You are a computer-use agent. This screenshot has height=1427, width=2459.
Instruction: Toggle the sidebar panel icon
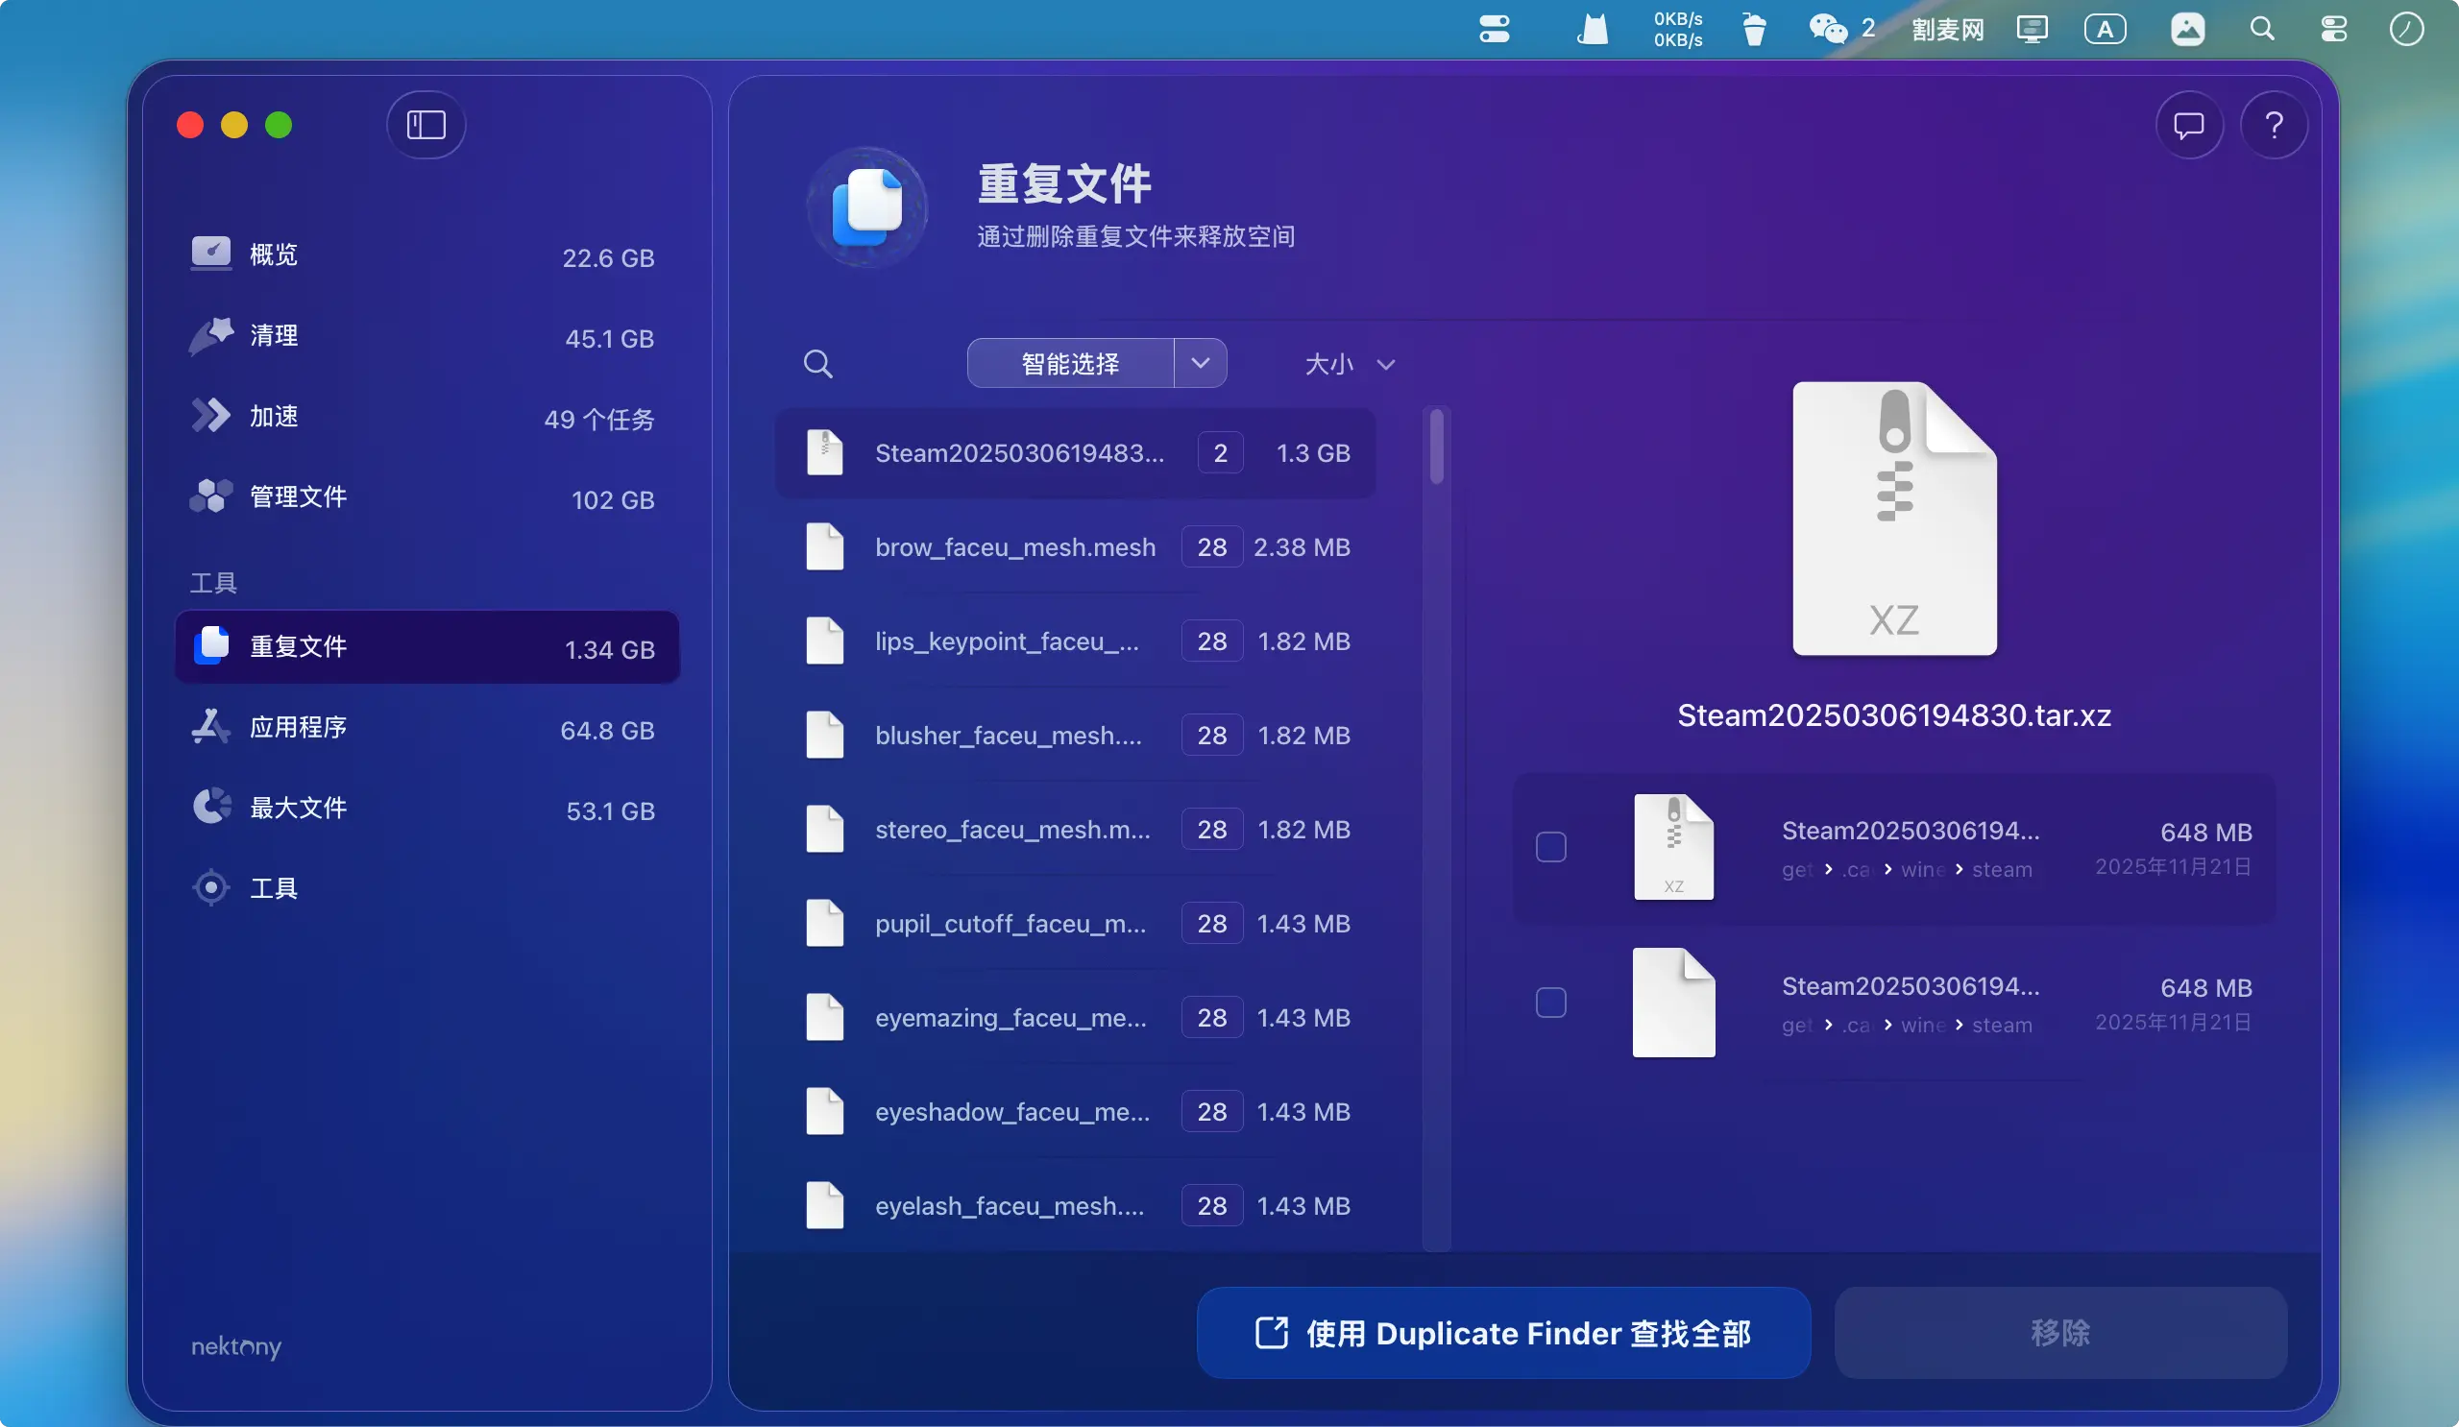click(x=426, y=125)
